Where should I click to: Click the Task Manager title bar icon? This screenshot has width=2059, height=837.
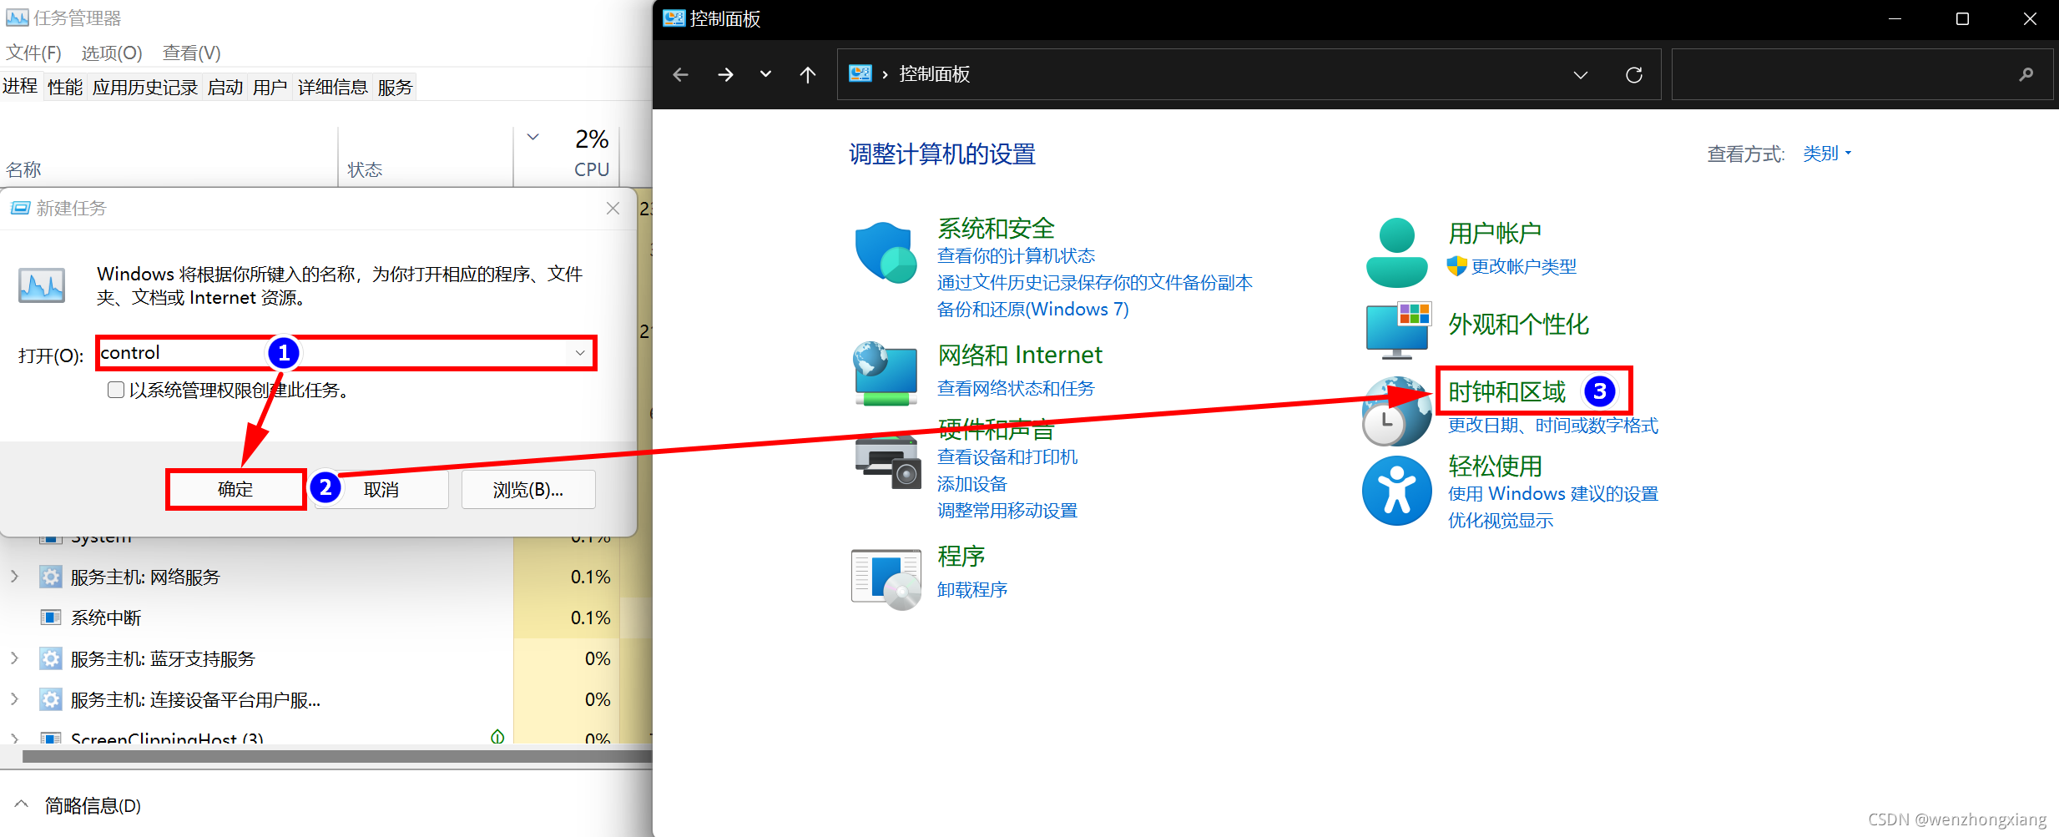coord(17,18)
